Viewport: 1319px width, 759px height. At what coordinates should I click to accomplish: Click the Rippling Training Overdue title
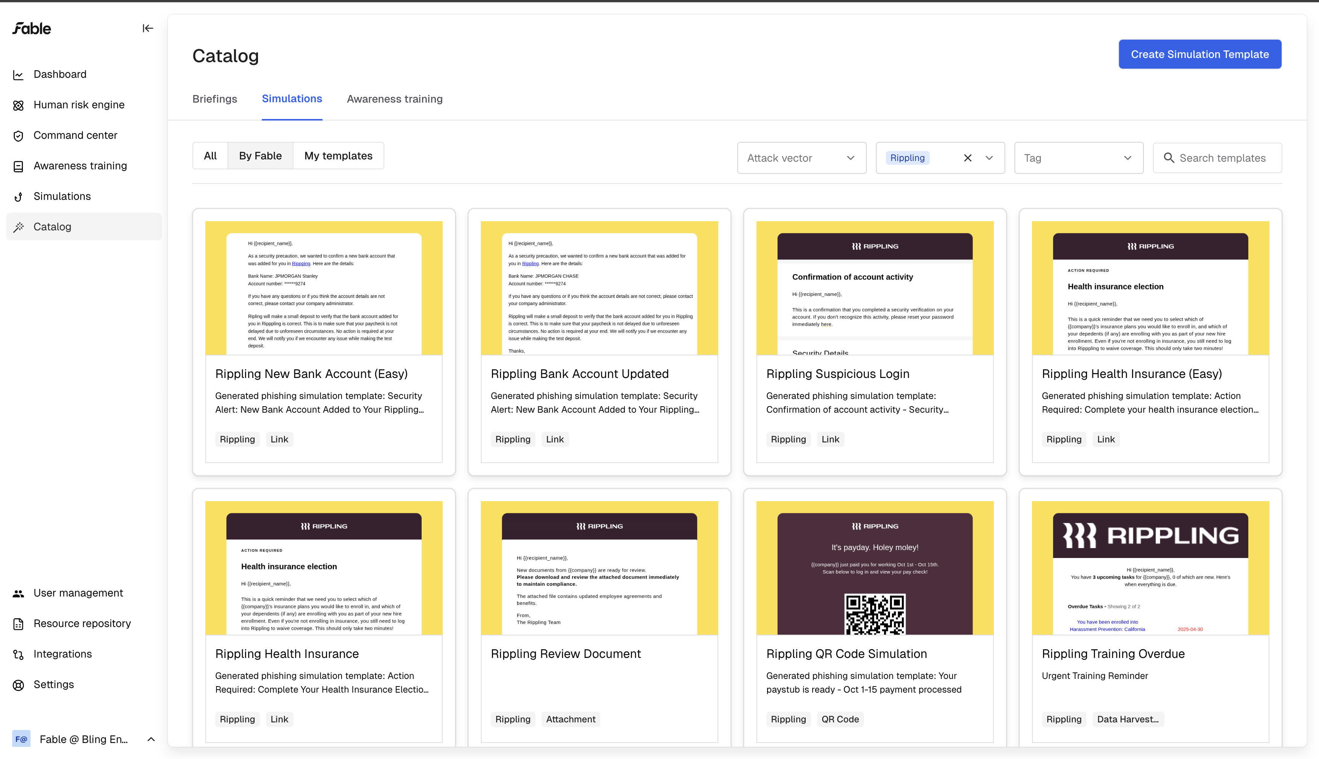1113,654
